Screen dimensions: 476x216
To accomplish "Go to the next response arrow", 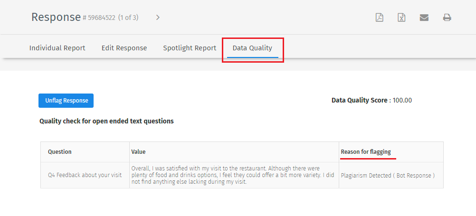I will coord(158,18).
